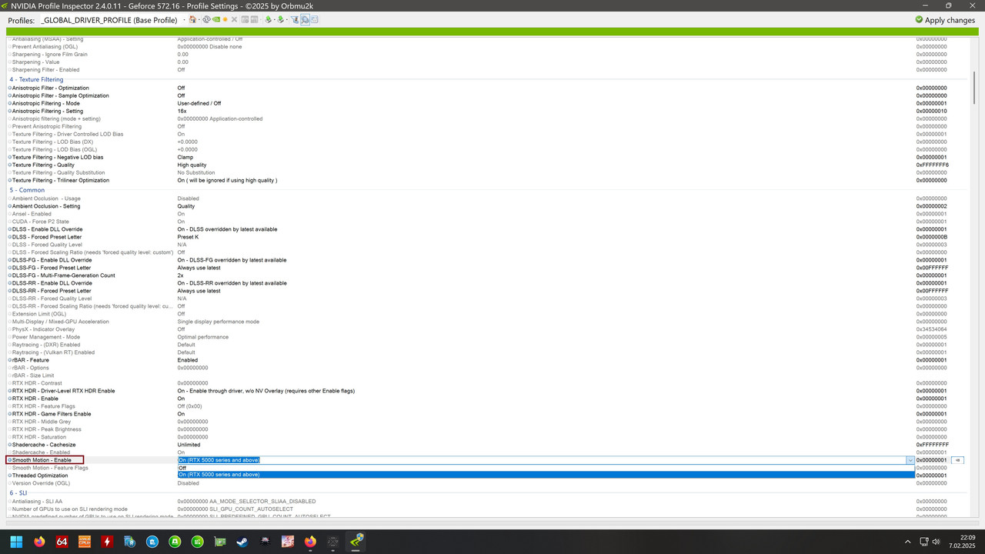Select 'RTX HDR - Game Filters Enable' row
Viewport: 985px width, 554px height.
click(x=488, y=414)
